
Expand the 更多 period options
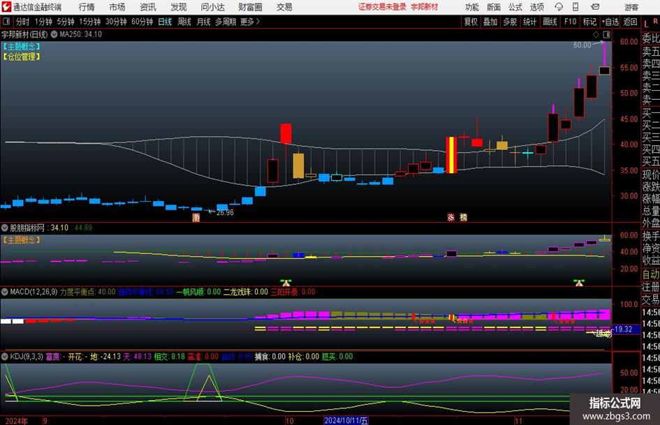[x=250, y=22]
